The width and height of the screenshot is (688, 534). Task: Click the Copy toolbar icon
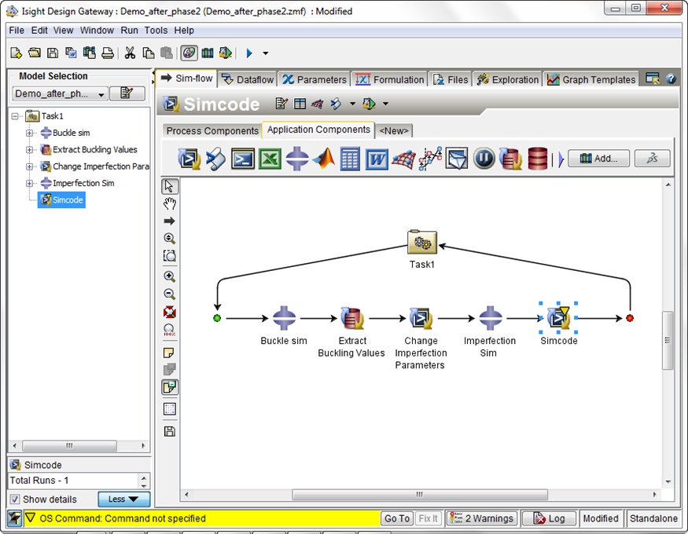pyautogui.click(x=149, y=53)
